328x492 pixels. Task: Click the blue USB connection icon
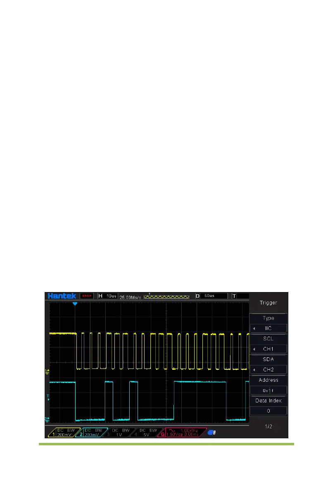tap(212, 433)
